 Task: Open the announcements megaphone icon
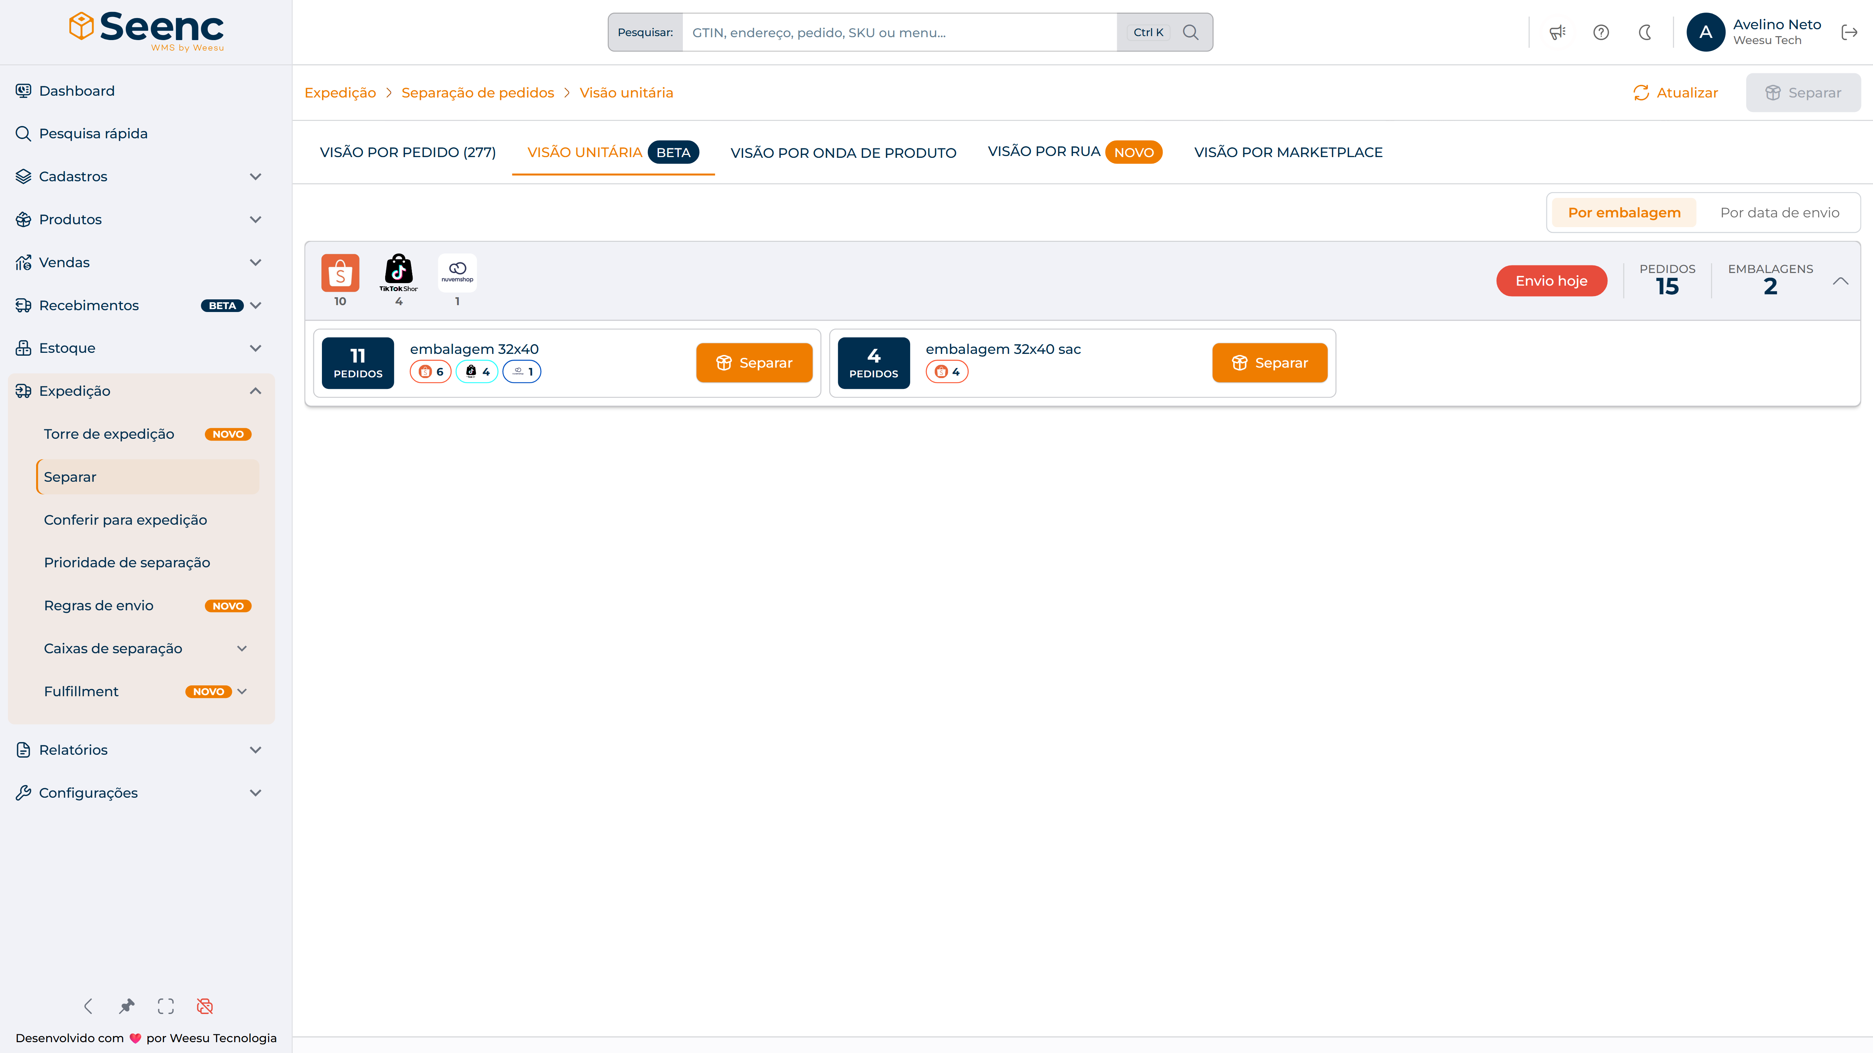(x=1557, y=32)
